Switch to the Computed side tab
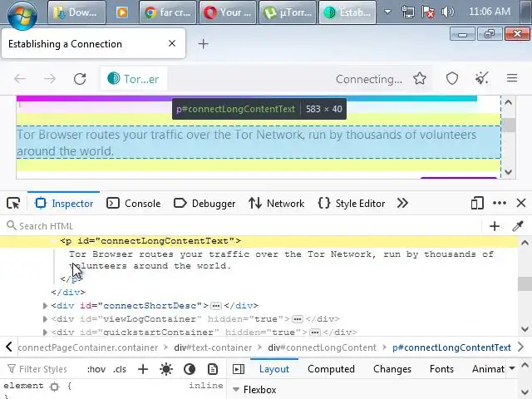Screen dimensions: 532x399 [331, 369]
